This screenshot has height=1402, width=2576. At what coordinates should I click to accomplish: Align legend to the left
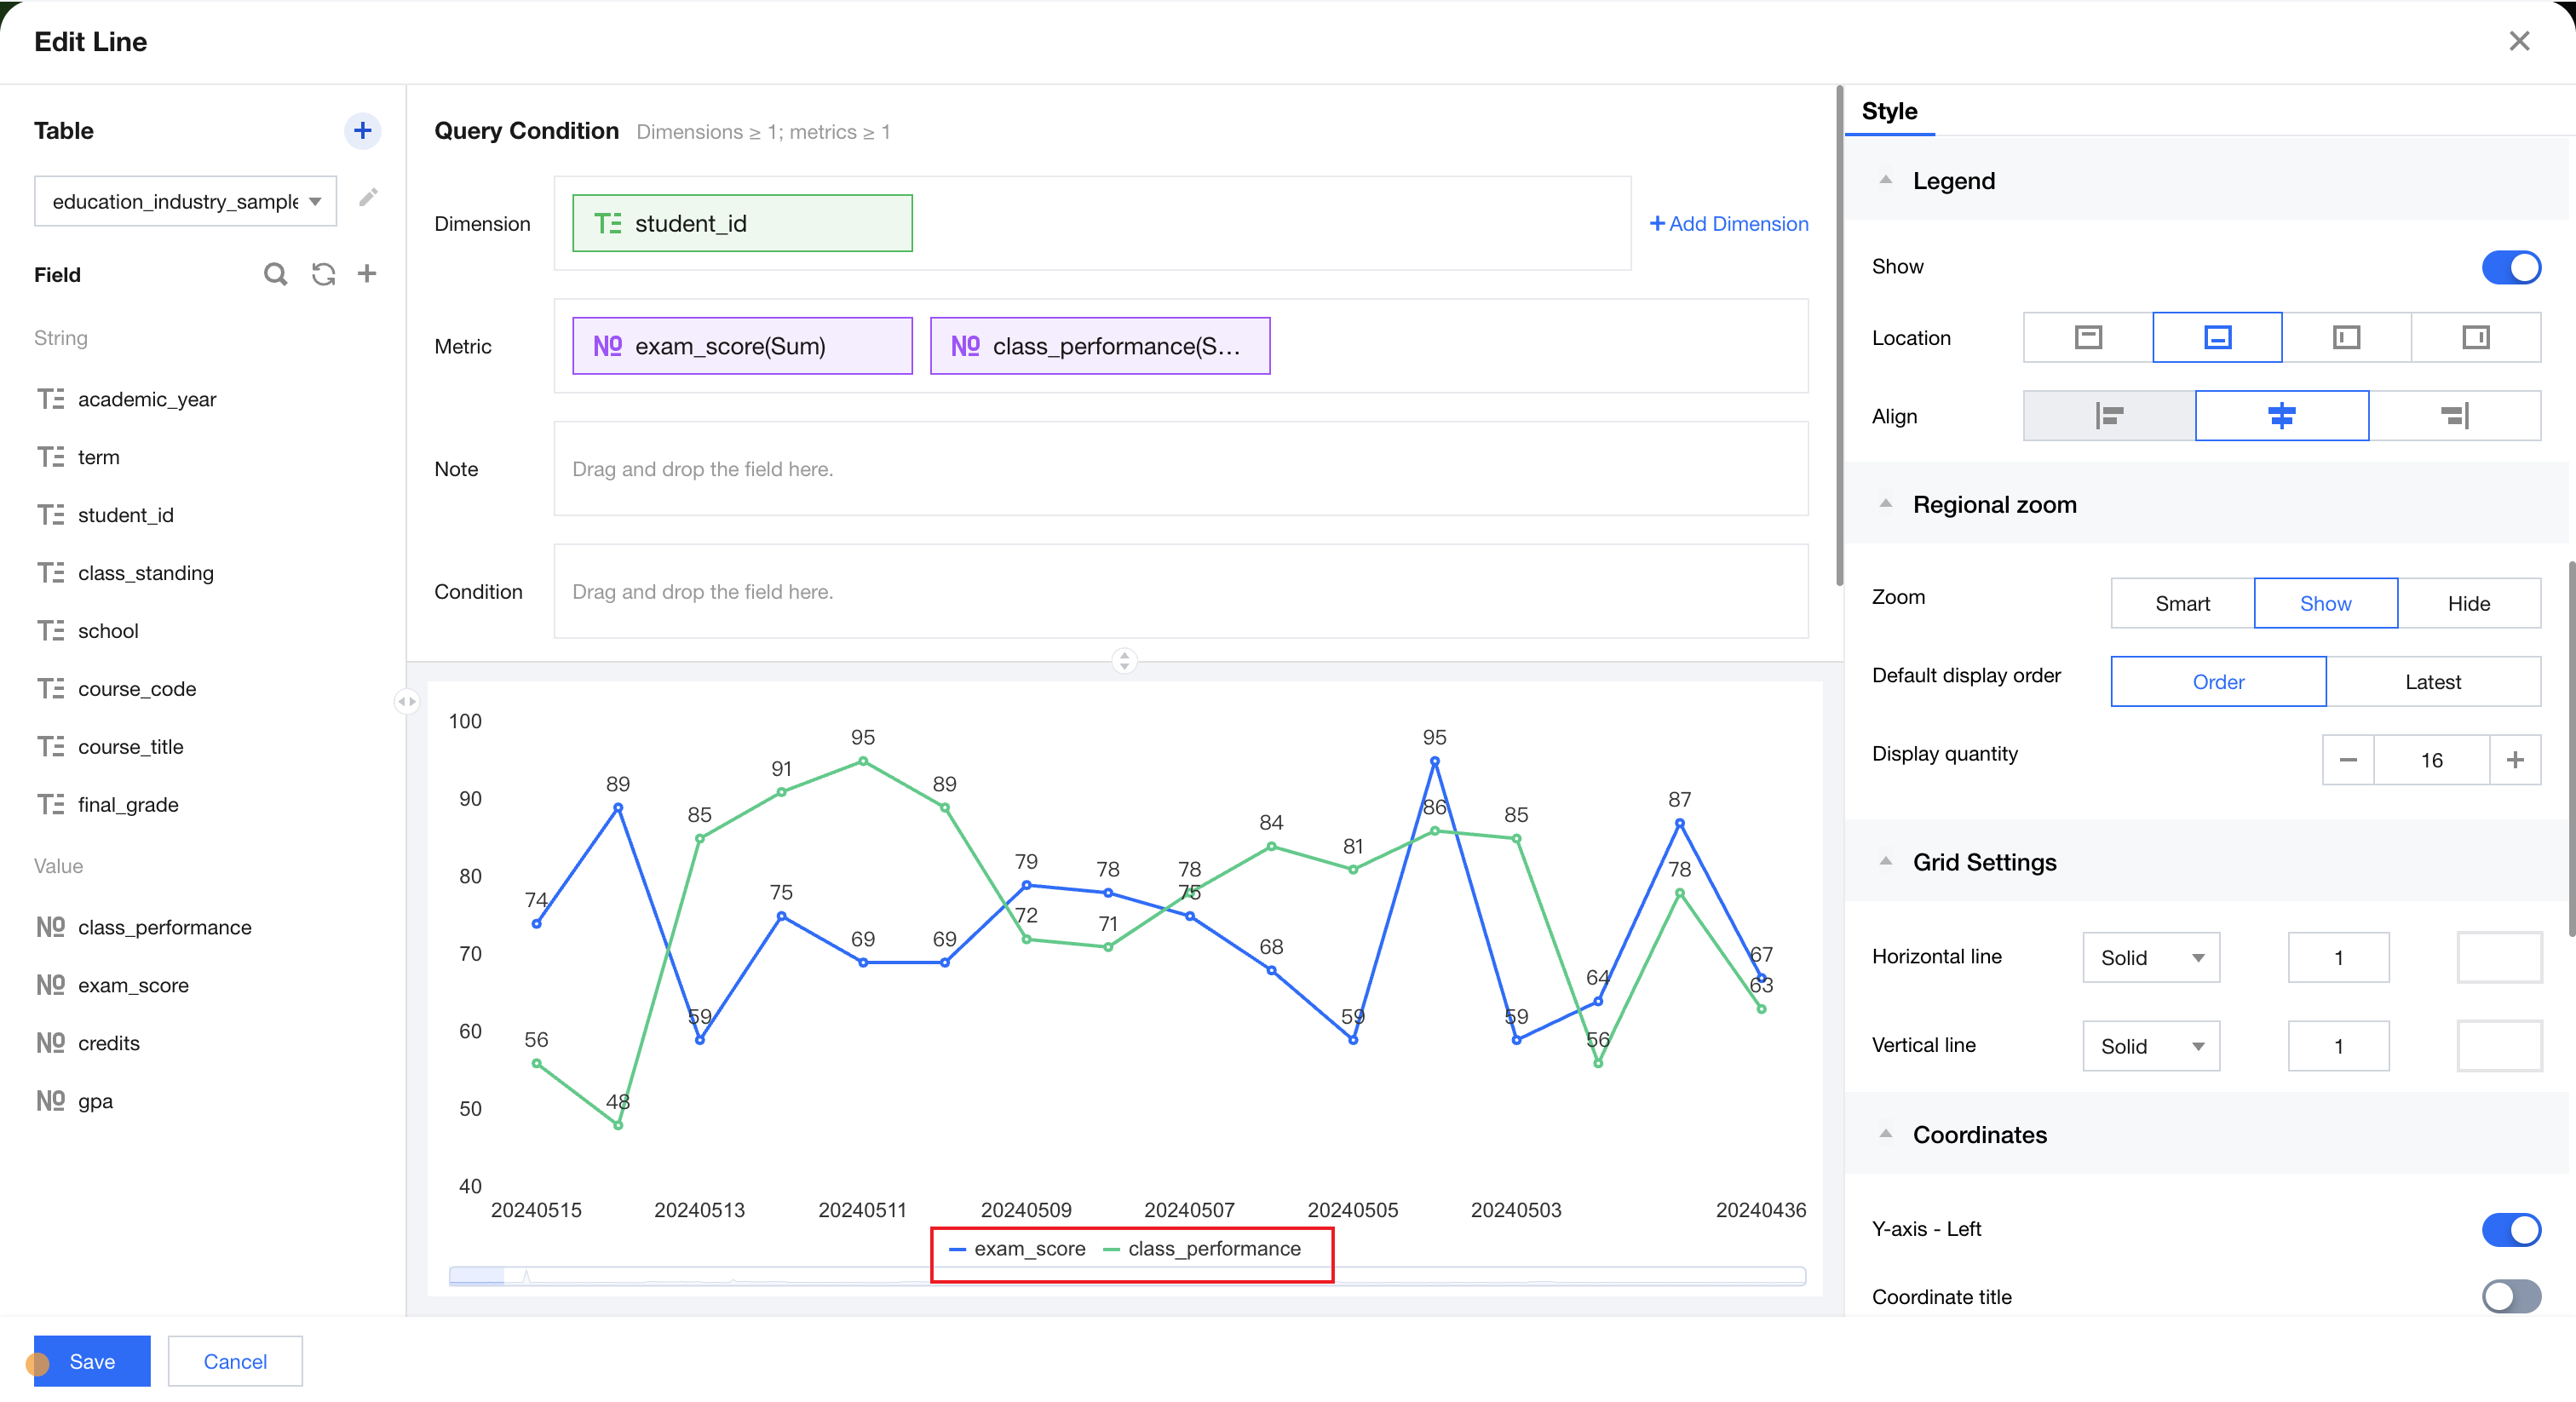[x=2108, y=415]
